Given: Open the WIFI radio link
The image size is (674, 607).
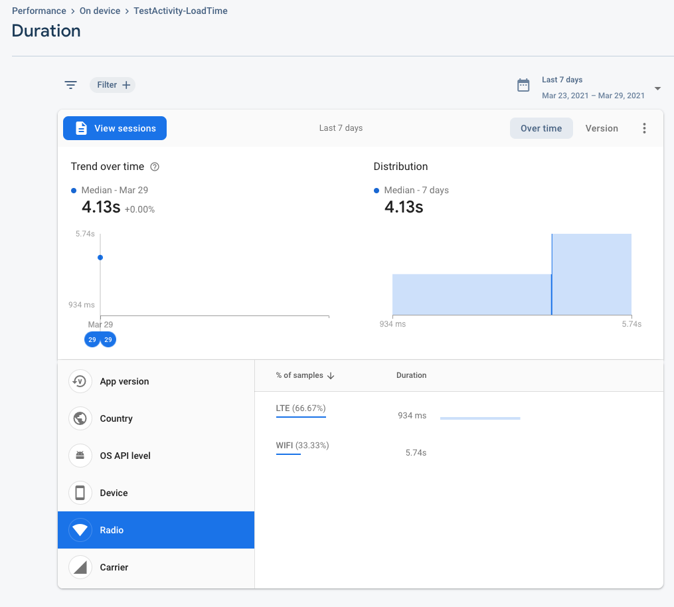Looking at the screenshot, I should [x=284, y=445].
